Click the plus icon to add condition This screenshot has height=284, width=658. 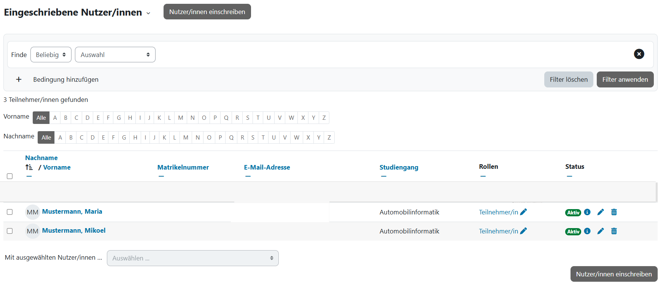19,79
